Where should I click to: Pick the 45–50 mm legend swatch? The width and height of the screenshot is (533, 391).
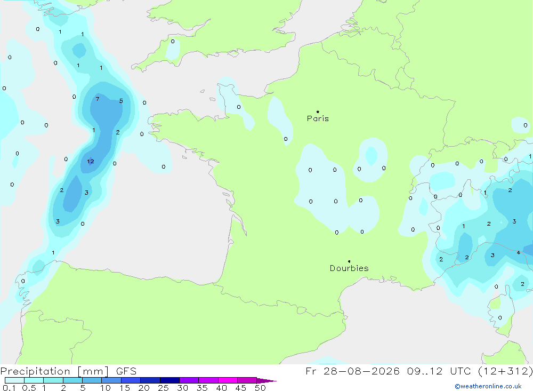[247, 380]
